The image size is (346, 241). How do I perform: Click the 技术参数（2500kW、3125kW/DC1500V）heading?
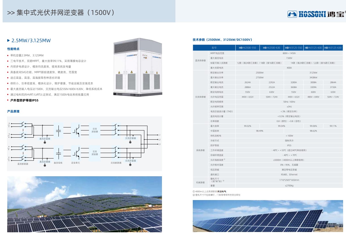click(222, 40)
